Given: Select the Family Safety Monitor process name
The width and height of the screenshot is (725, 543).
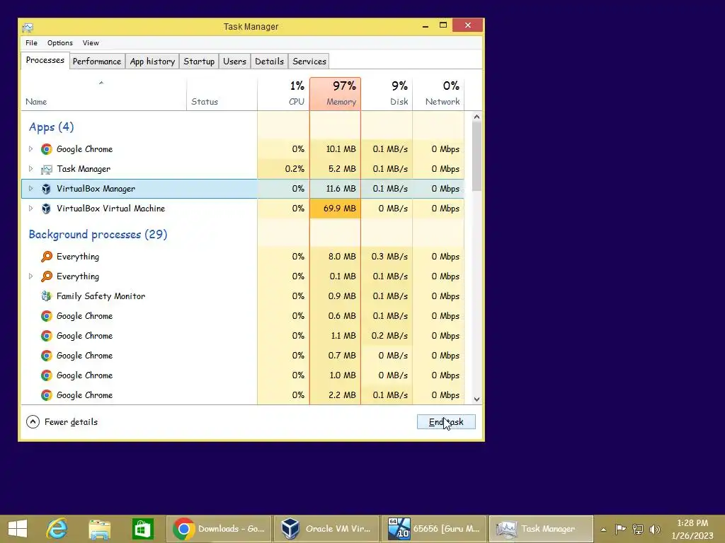Looking at the screenshot, I should pos(101,296).
